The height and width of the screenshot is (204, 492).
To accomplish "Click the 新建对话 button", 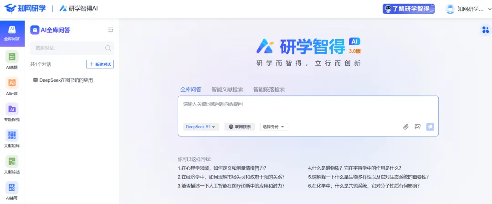I will 100,64.
